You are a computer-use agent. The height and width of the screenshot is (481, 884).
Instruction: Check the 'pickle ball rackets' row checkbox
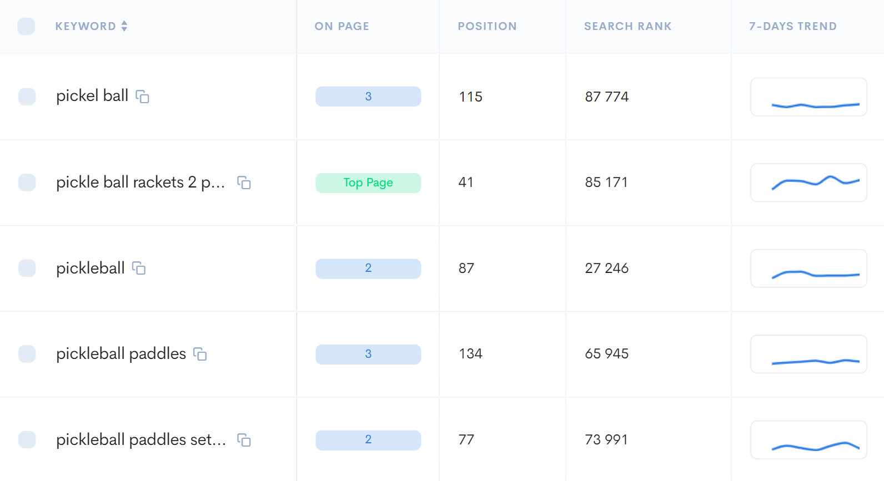[27, 183]
